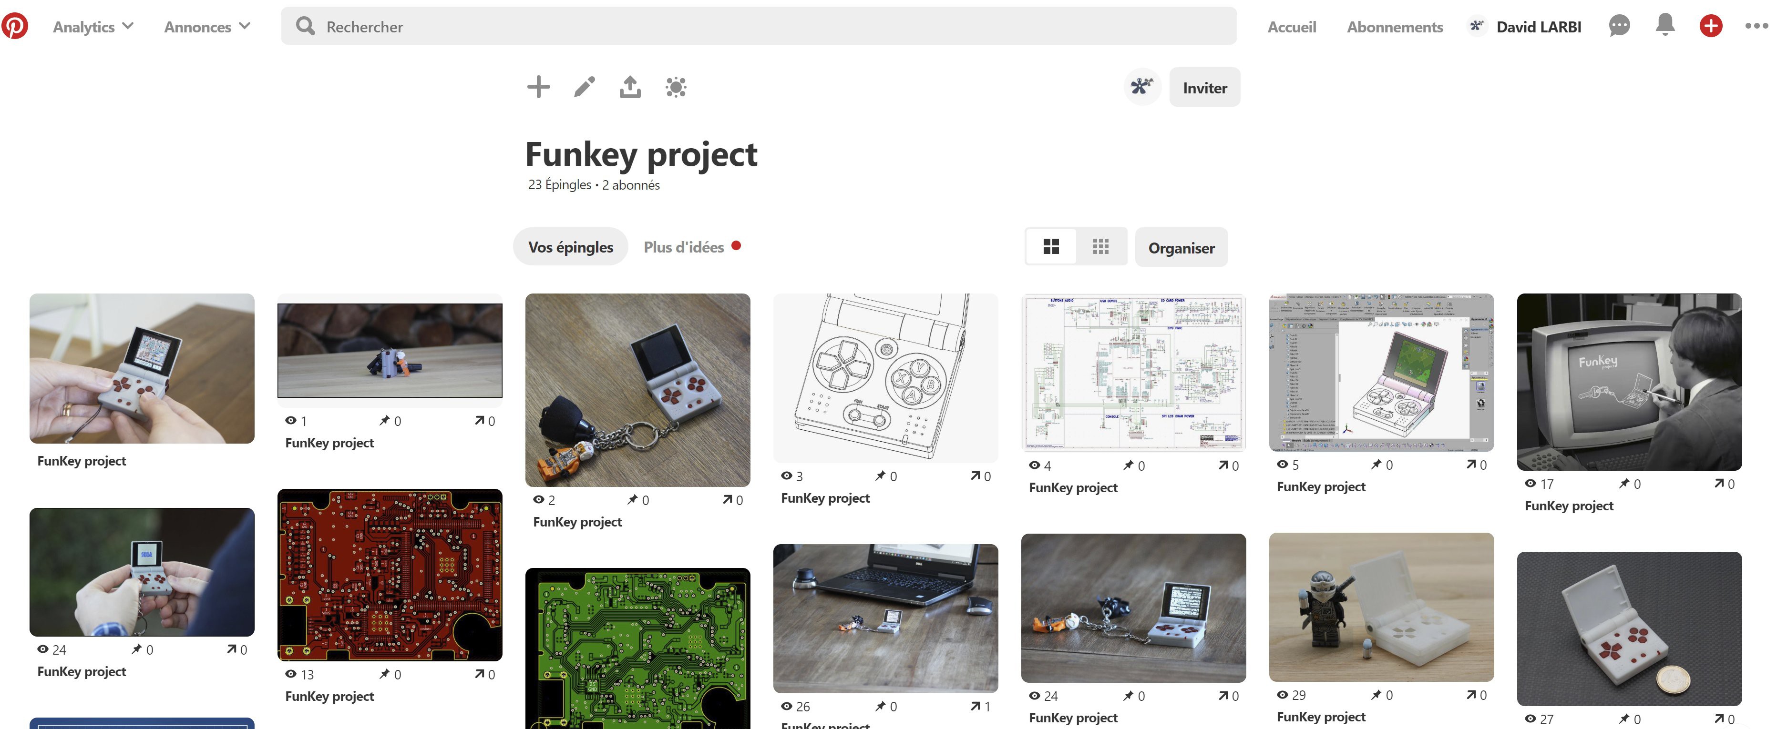This screenshot has width=1777, height=729.
Task: Focus the Rechercher search field
Action: pos(758,26)
